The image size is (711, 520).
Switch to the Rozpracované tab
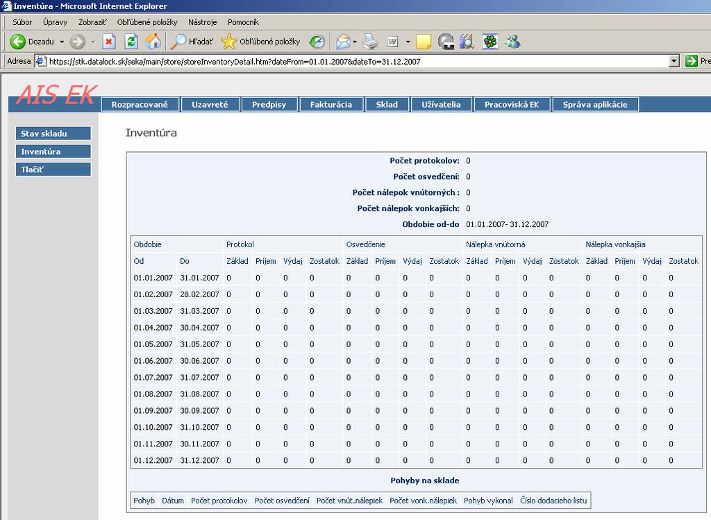[140, 104]
